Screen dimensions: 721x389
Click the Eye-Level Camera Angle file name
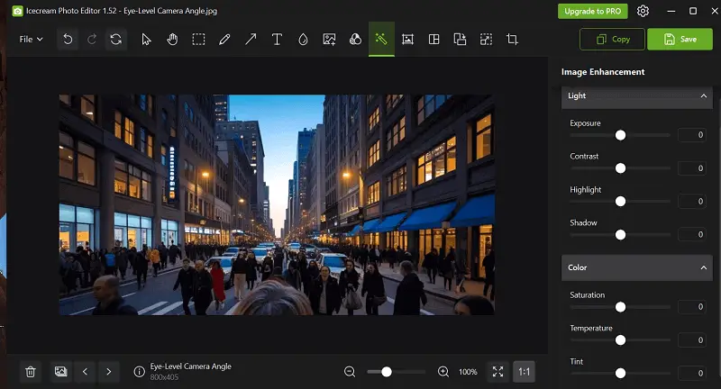pos(191,366)
